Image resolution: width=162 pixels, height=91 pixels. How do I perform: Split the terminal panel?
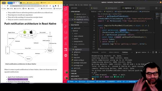(153, 52)
